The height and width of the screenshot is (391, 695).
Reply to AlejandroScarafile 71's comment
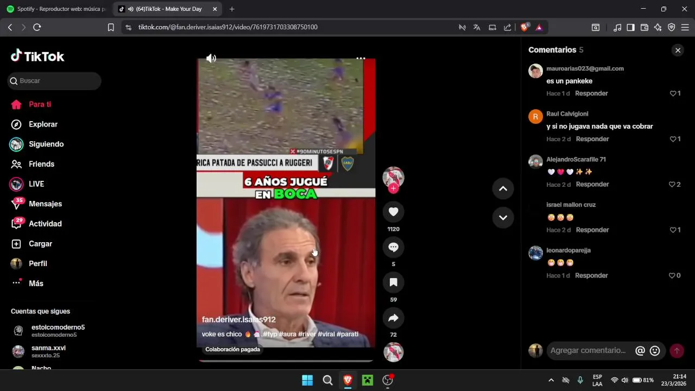pyautogui.click(x=592, y=185)
